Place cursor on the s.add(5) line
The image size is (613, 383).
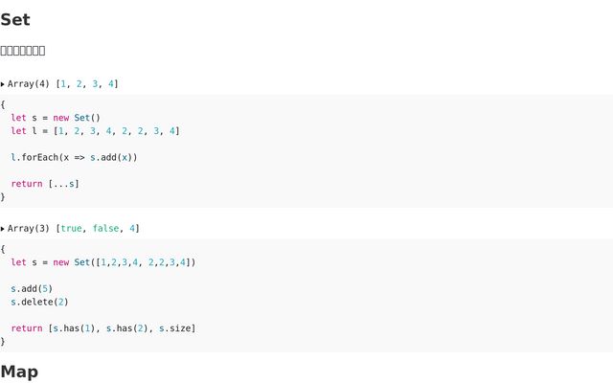click(32, 288)
